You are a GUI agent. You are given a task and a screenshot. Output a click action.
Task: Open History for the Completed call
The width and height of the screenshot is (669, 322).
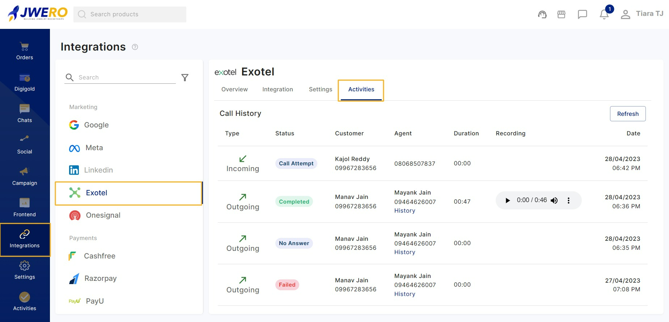click(x=405, y=211)
